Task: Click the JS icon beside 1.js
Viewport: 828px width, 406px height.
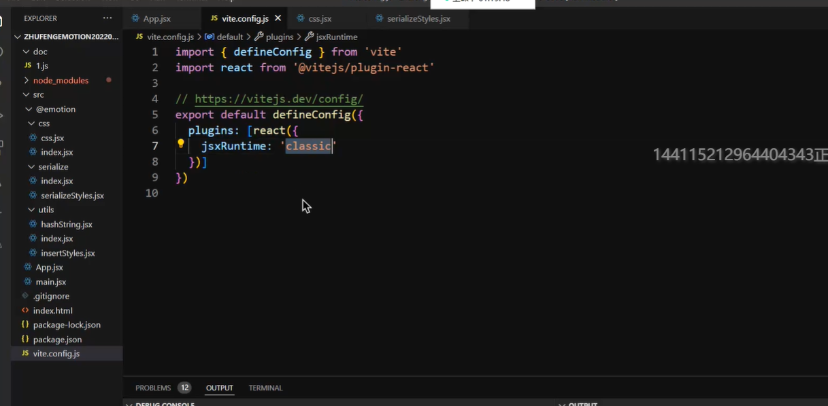Action: [27, 66]
